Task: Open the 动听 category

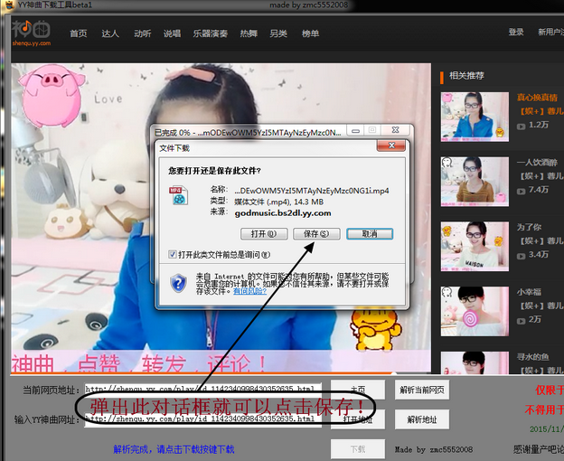Action: (143, 33)
